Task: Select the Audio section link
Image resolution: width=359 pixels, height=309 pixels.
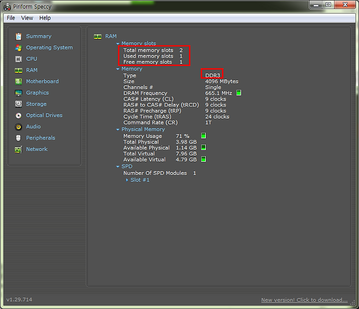Action: coord(33,127)
